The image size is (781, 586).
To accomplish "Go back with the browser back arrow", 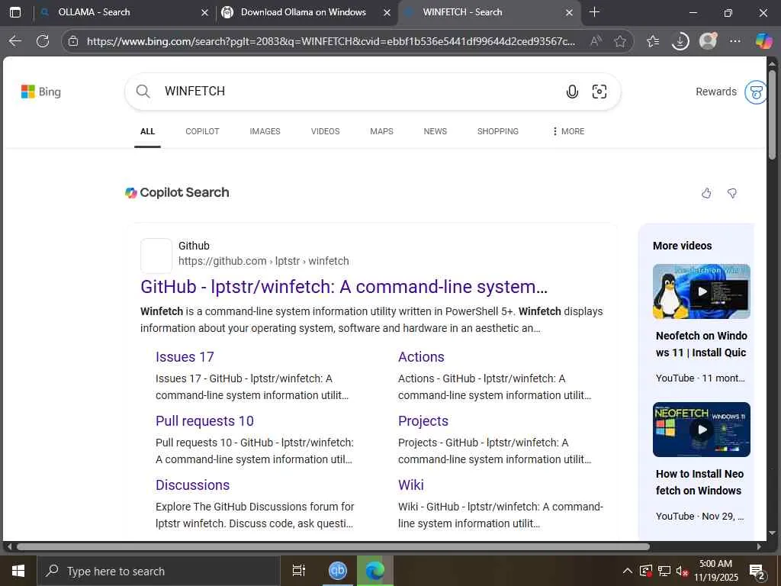I will 15,41.
